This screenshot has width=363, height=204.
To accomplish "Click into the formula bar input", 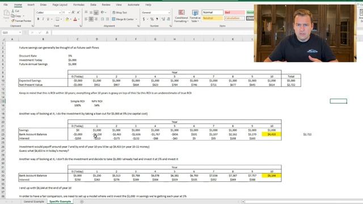I will click(x=153, y=33).
